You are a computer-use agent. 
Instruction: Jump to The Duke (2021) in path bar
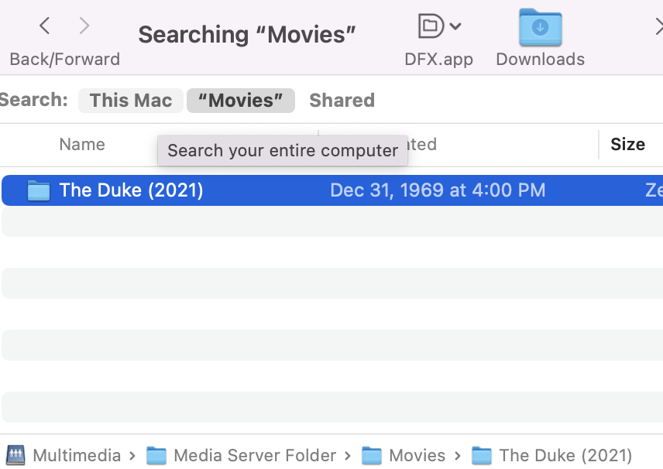click(x=565, y=456)
